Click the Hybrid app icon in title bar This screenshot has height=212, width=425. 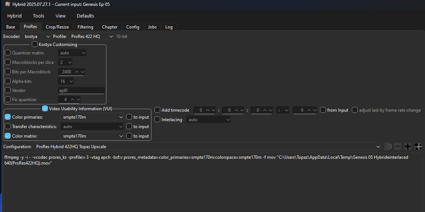tap(8, 4)
